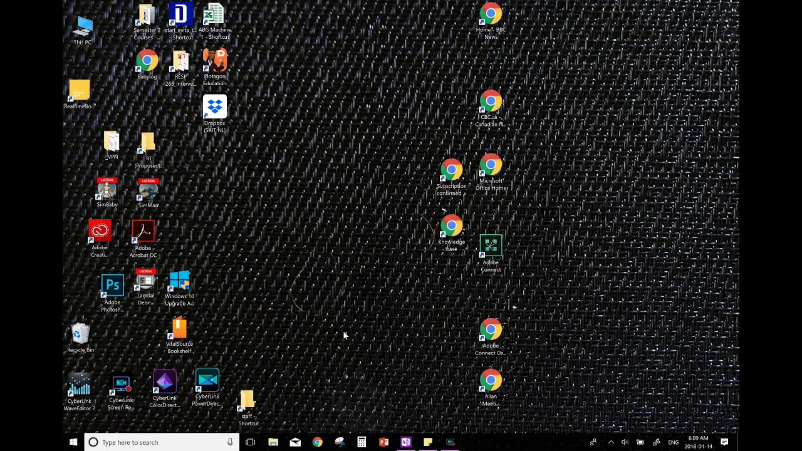The width and height of the screenshot is (802, 451).
Task: Launch CyberLink WaveEditor 2
Action: click(79, 392)
